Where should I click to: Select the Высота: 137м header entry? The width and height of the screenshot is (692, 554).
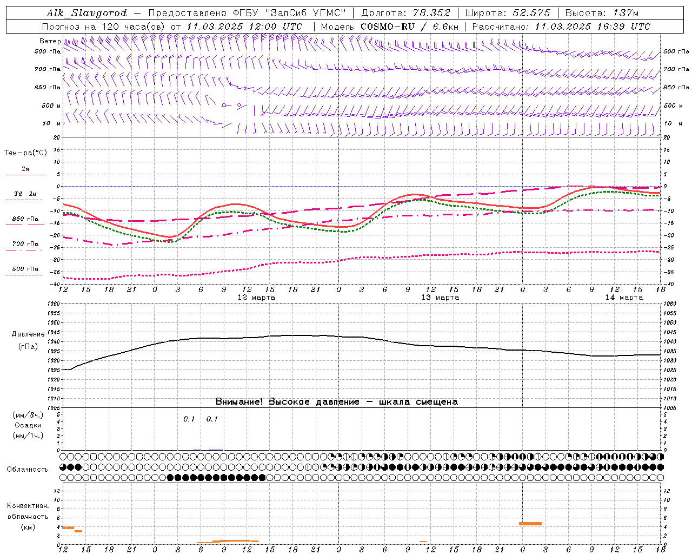coord(602,13)
